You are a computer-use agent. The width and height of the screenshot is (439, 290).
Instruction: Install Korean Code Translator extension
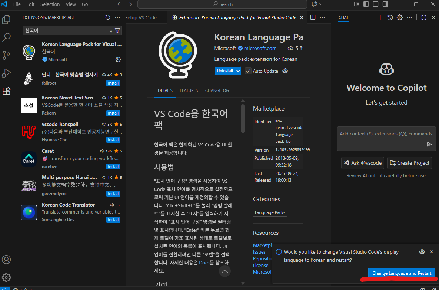tap(113, 220)
